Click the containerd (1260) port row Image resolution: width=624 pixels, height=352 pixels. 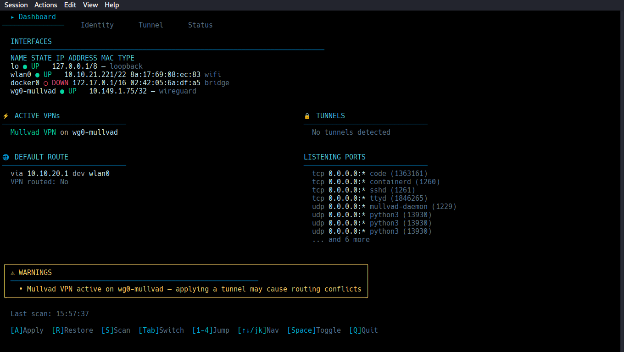[x=376, y=182]
